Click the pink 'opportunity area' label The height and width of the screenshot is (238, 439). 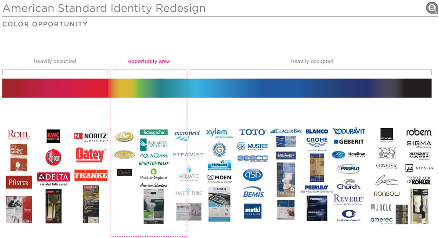tap(149, 61)
